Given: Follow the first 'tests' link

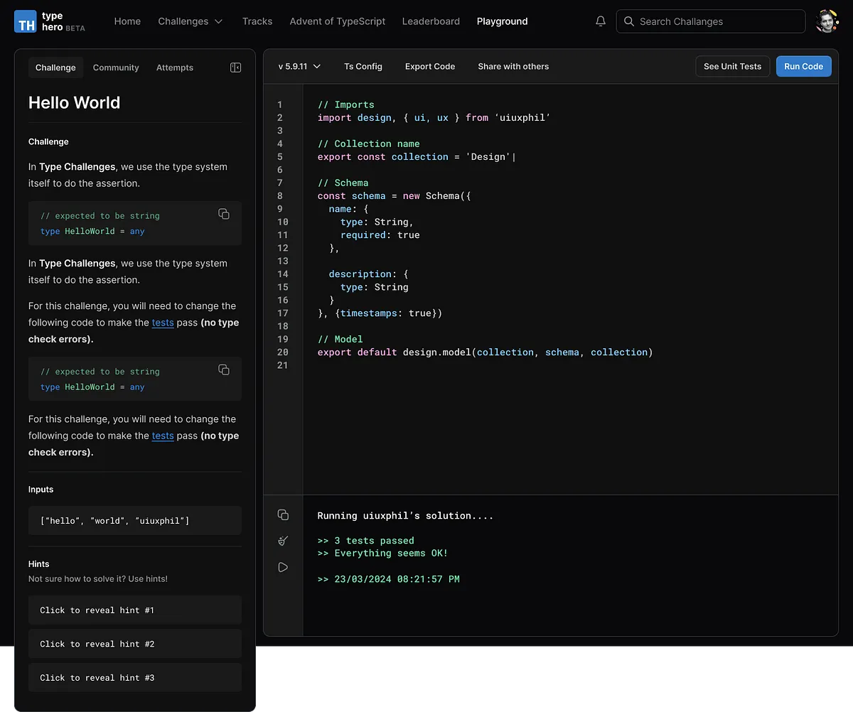Looking at the screenshot, I should point(163,323).
